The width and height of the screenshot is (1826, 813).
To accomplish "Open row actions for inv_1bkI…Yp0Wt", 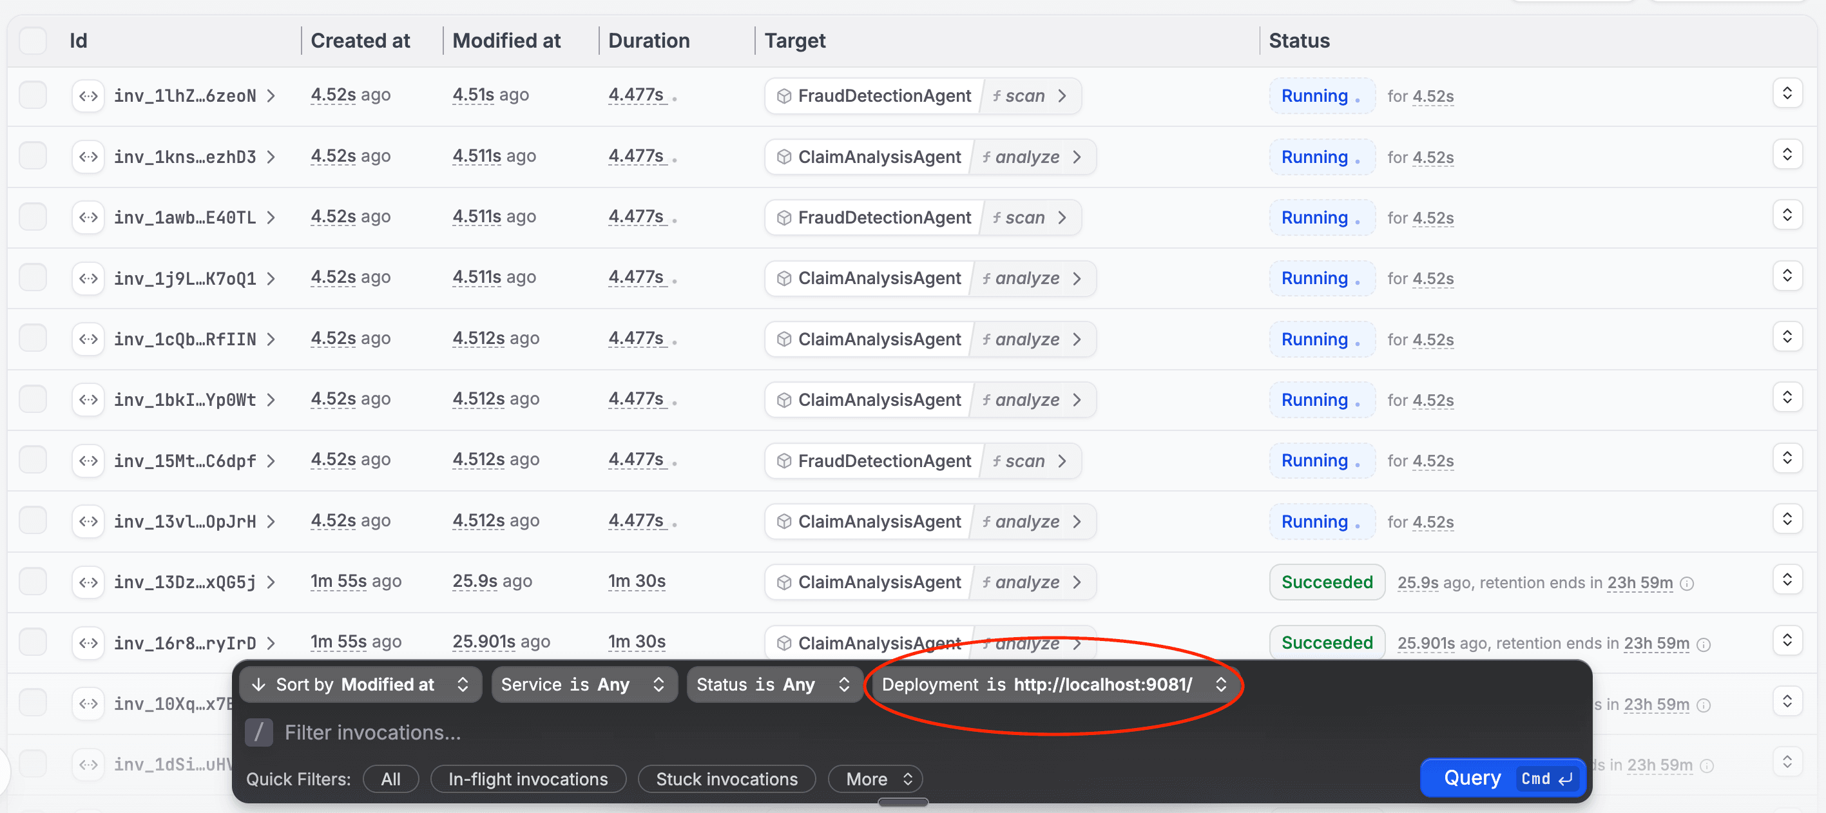I will pyautogui.click(x=1787, y=397).
